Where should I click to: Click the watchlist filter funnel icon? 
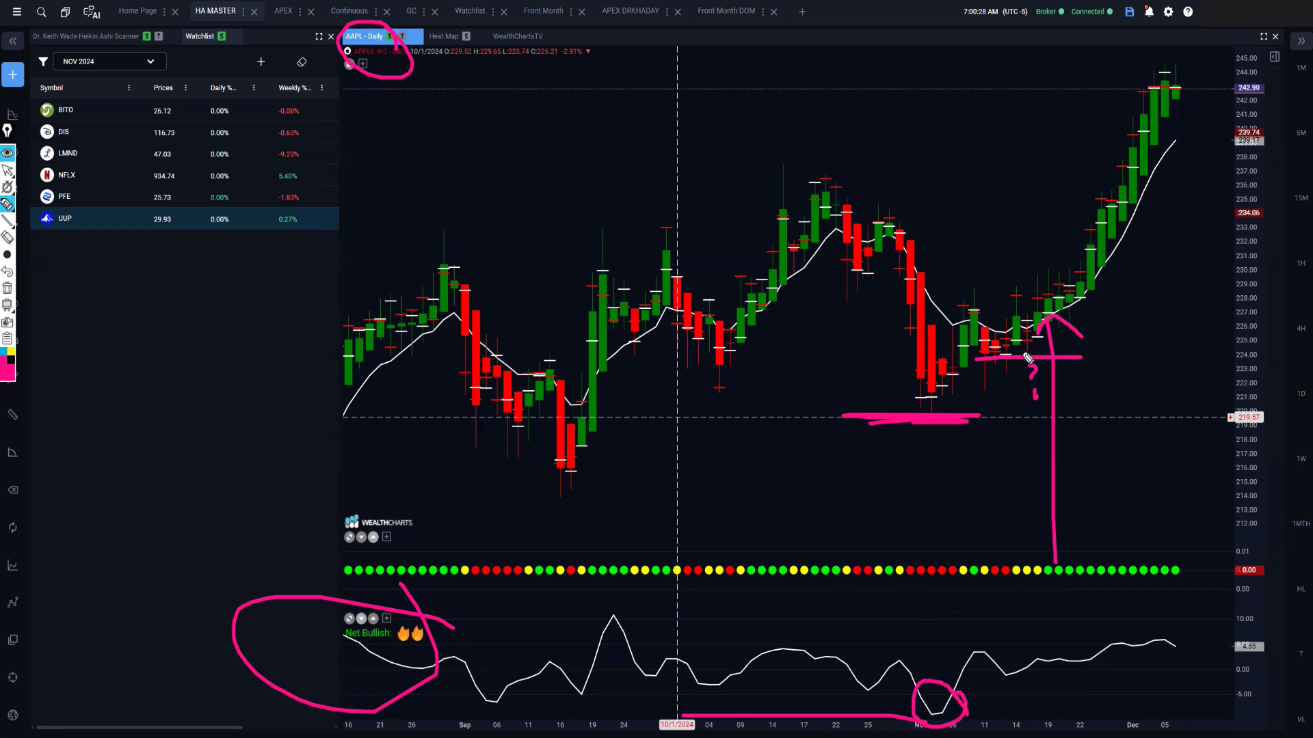point(43,61)
